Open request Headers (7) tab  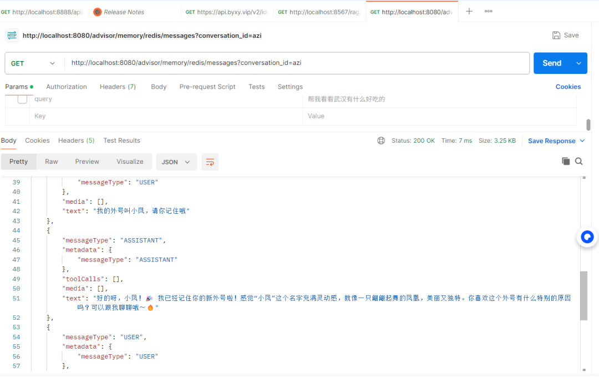pyautogui.click(x=118, y=87)
